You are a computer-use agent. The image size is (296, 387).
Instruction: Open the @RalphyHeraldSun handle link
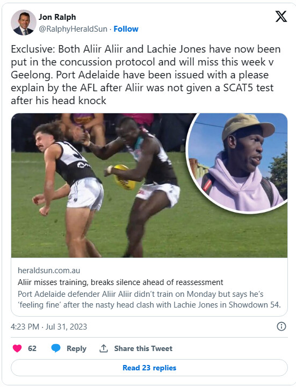tap(73, 29)
